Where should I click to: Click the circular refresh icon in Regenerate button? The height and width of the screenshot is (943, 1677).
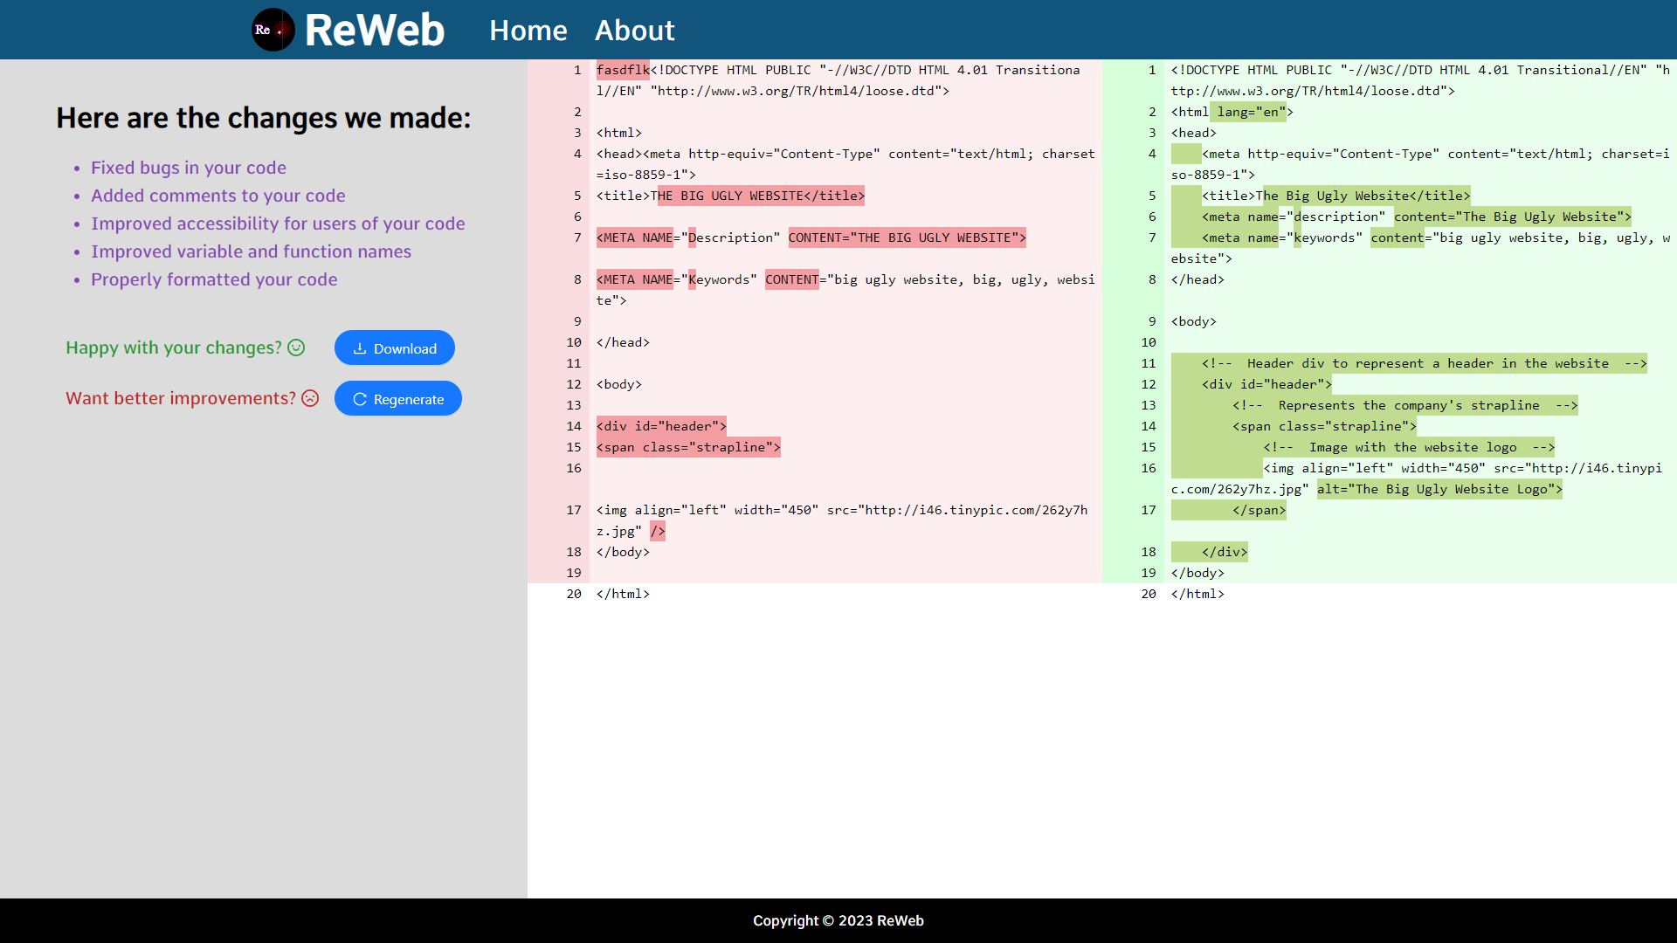(360, 399)
